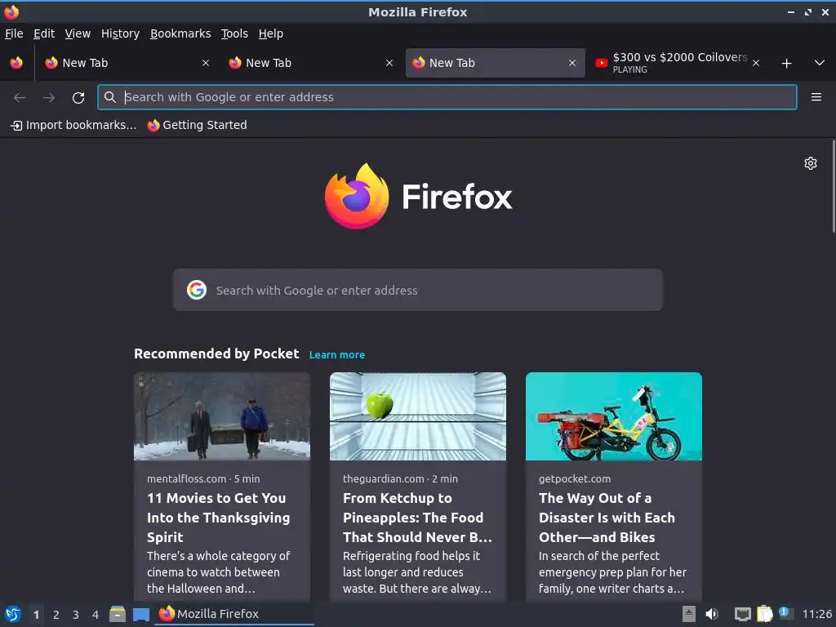Click the removable media eject tray icon
Viewport: 836px width, 627px height.
[689, 614]
